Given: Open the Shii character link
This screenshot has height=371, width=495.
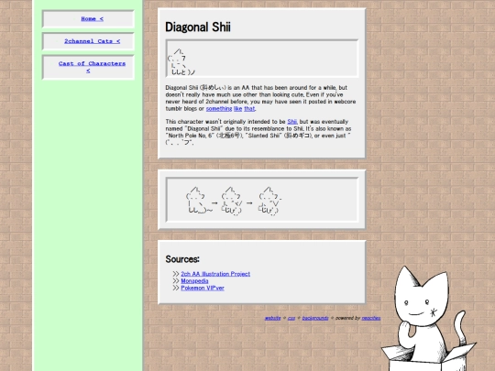Looking at the screenshot, I should coord(292,122).
